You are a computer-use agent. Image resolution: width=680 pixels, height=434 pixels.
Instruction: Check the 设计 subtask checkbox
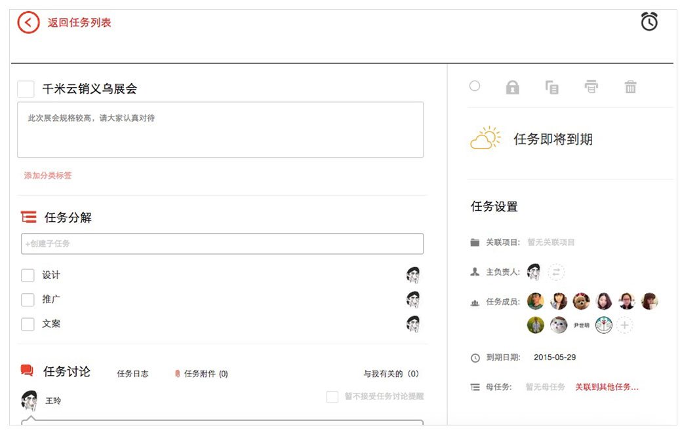click(27, 275)
